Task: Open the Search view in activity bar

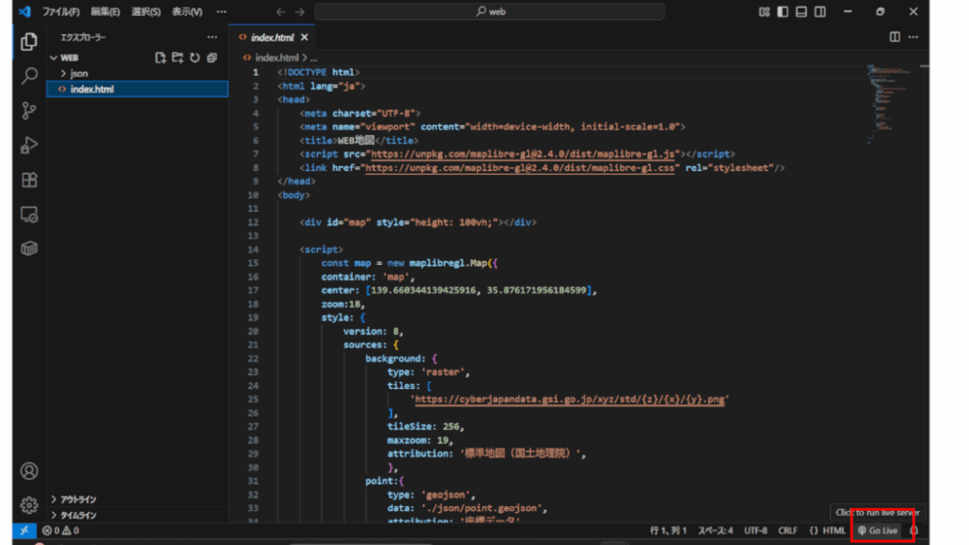Action: coord(29,76)
